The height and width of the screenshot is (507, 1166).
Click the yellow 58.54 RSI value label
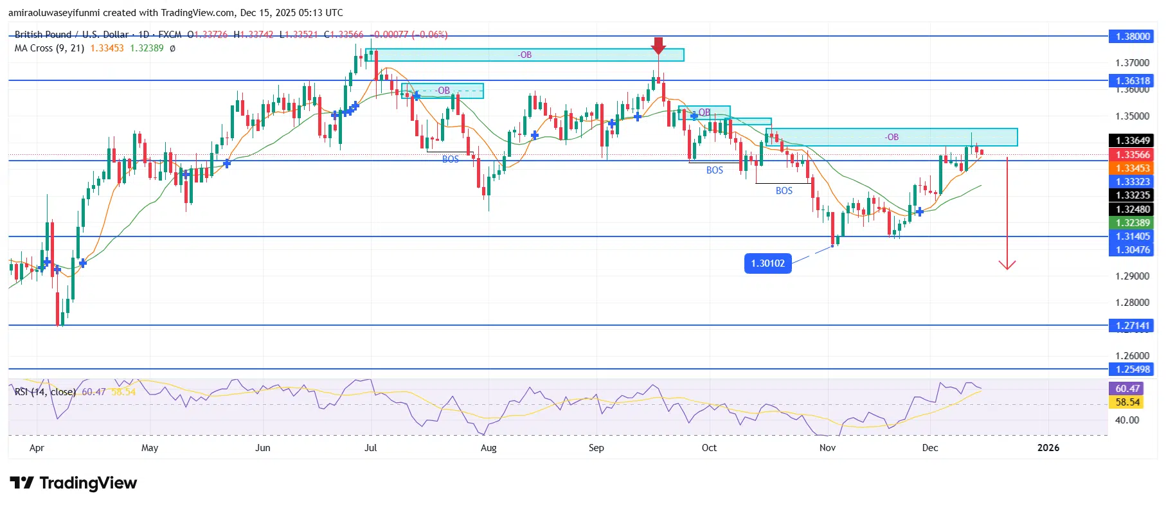(1127, 402)
